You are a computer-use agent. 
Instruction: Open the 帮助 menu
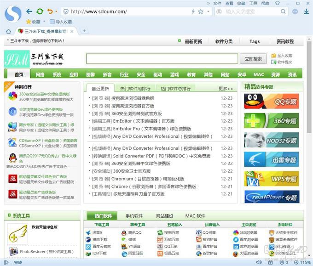pos(265,3)
